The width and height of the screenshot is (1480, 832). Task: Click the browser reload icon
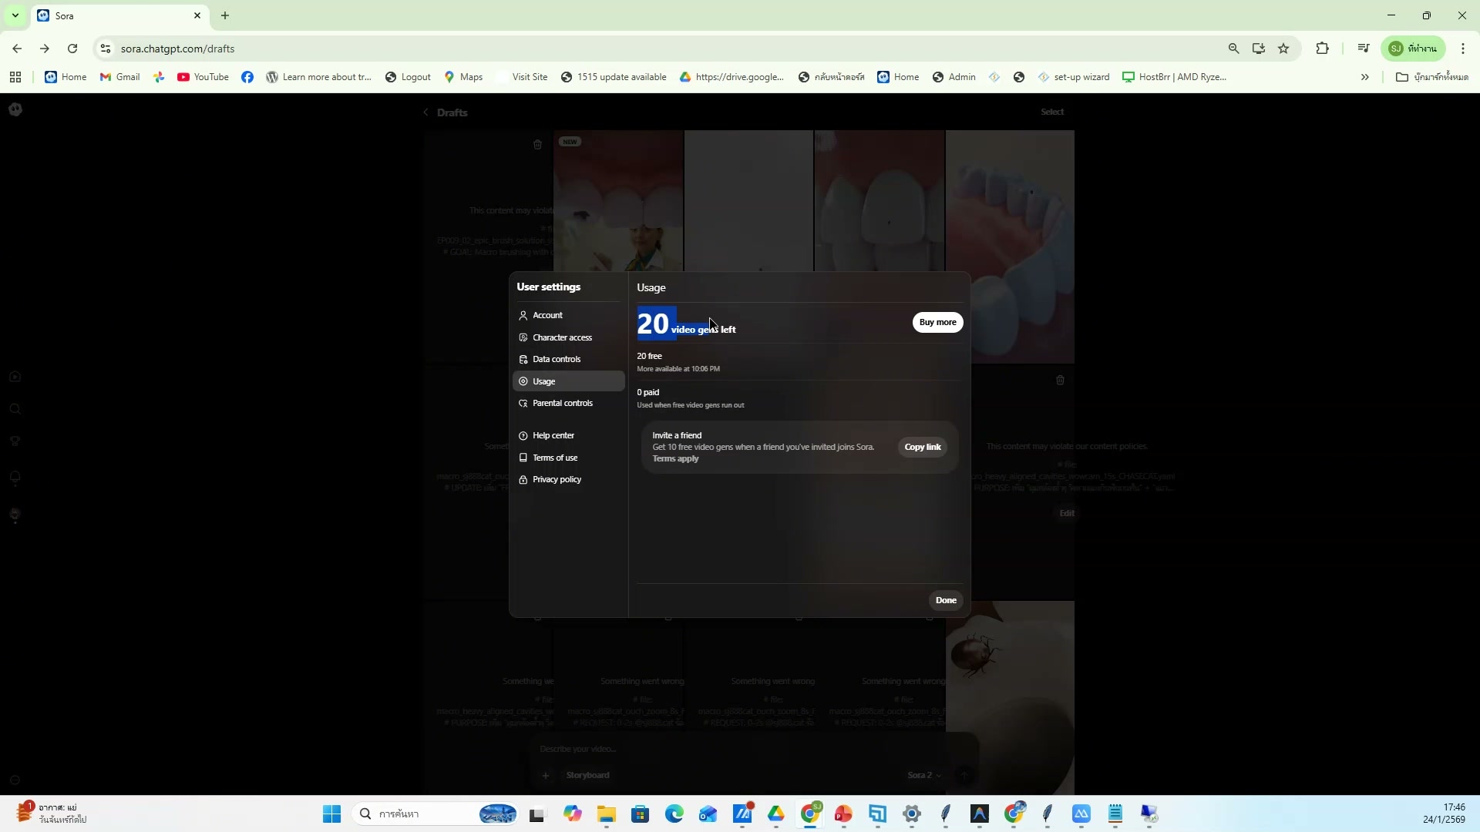(x=72, y=49)
